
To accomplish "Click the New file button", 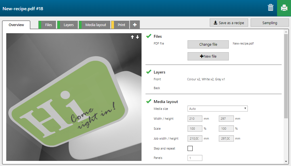I will click(x=208, y=56).
